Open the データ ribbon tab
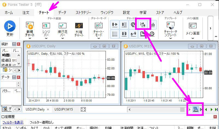This screenshot has height=129, width=219. pyautogui.click(x=62, y=12)
